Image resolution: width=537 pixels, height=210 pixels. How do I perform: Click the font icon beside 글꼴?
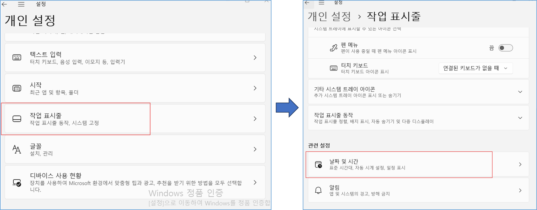click(x=17, y=149)
